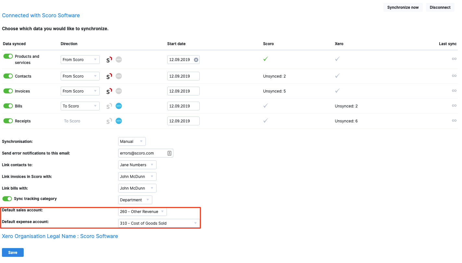This screenshot has width=462, height=263.
Task: Click Start date column header
Action: click(x=176, y=44)
